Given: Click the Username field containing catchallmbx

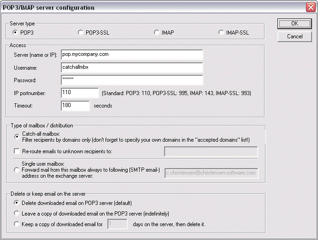Looking at the screenshot, I should [x=132, y=67].
